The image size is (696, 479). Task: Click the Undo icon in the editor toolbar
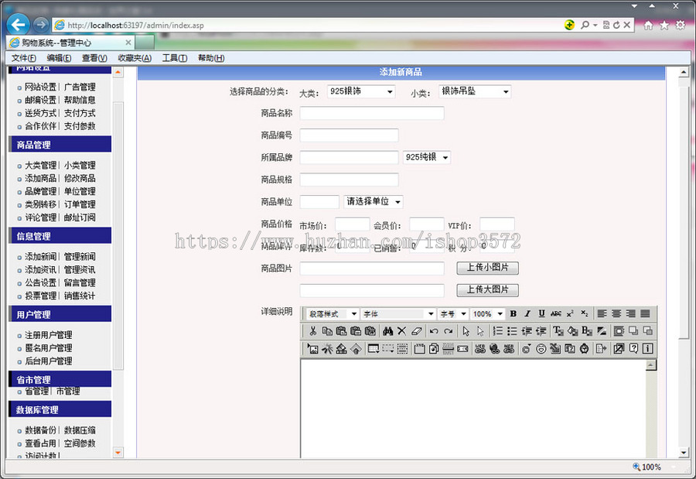click(433, 330)
